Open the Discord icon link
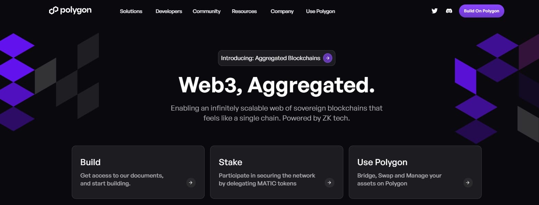 tap(449, 11)
